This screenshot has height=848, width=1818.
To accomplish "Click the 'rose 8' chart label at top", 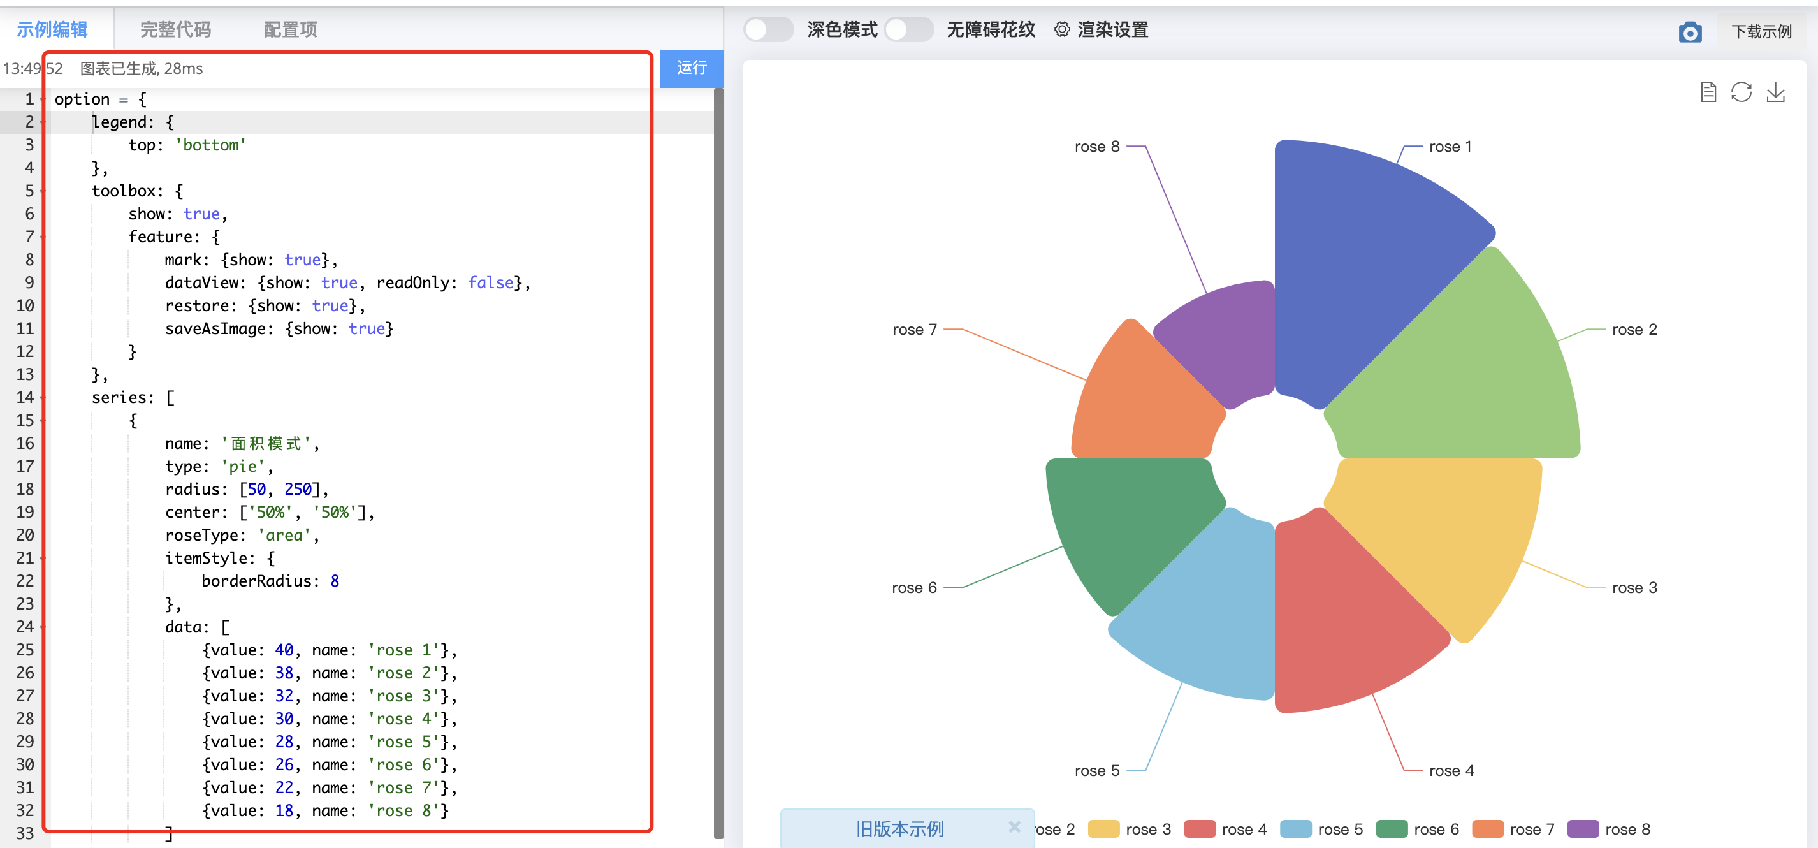I will point(1096,147).
